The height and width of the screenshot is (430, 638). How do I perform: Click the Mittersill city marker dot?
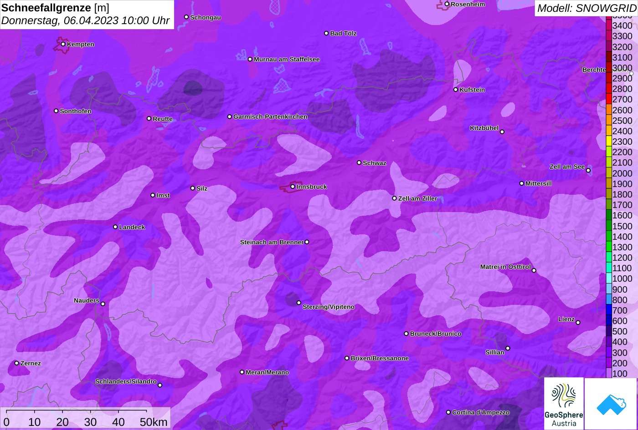click(522, 183)
